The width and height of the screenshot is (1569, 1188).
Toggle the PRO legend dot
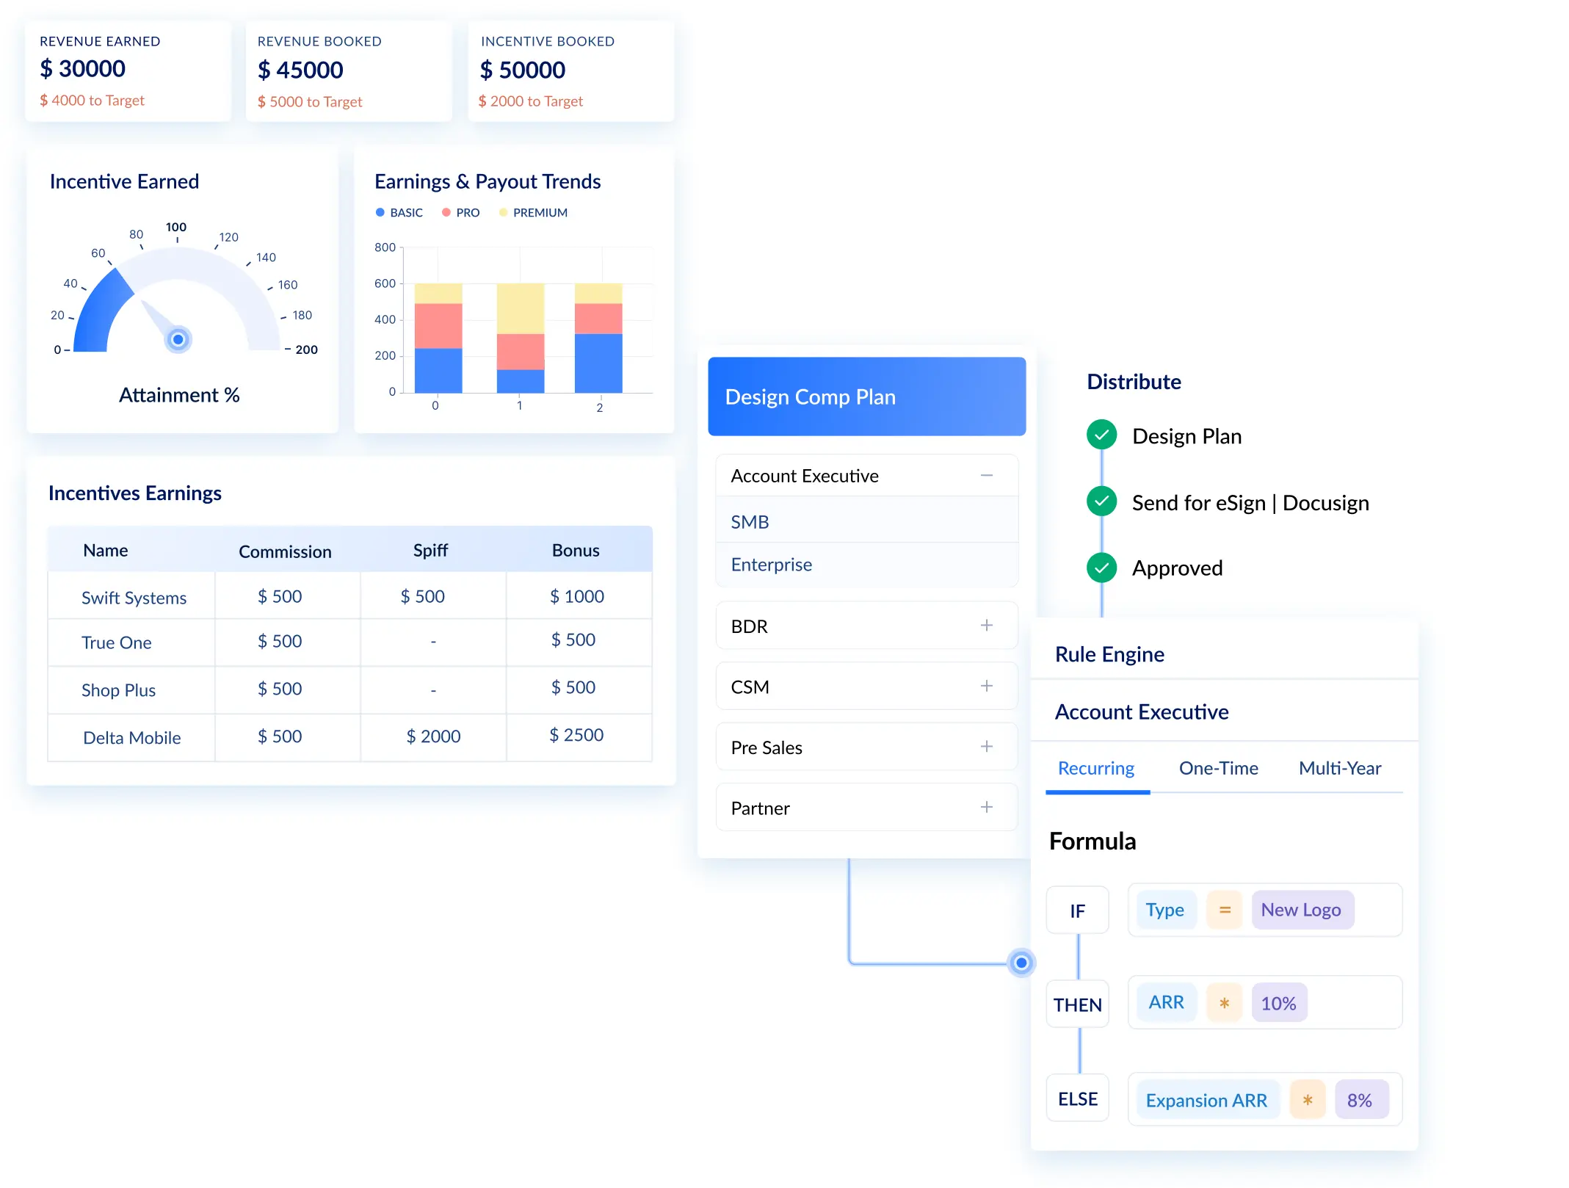[x=446, y=212]
